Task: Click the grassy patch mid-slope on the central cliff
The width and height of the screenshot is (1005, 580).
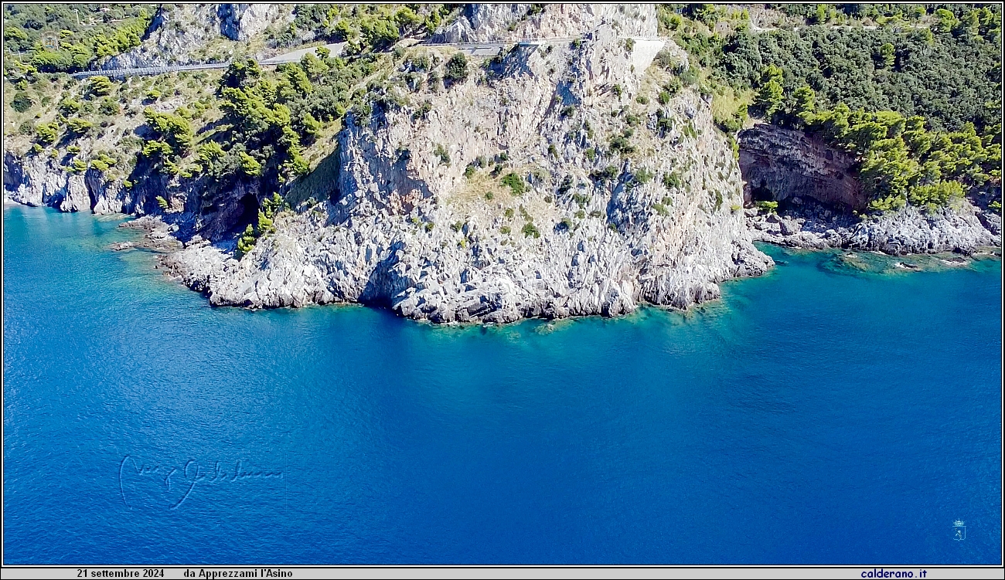Action: click(479, 189)
